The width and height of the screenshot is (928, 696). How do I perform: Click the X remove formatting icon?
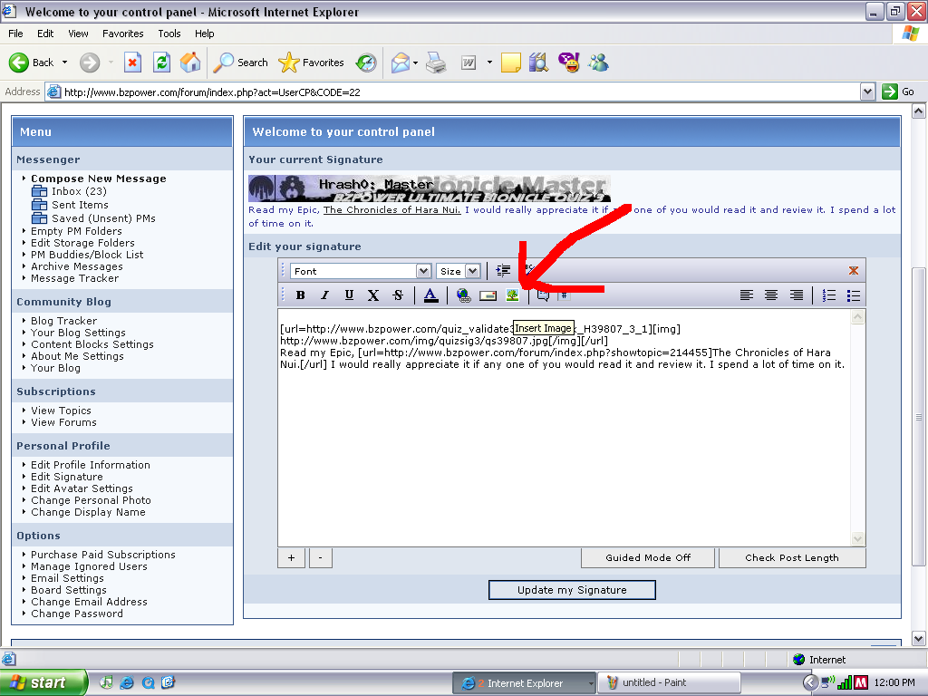click(x=373, y=295)
